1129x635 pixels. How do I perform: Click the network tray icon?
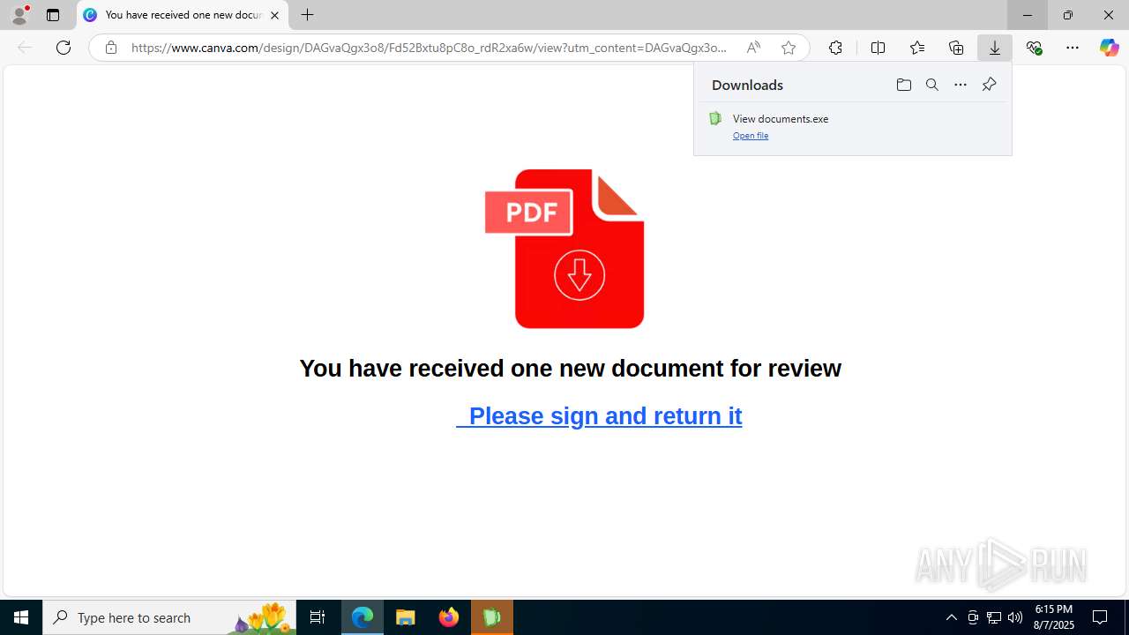994,617
